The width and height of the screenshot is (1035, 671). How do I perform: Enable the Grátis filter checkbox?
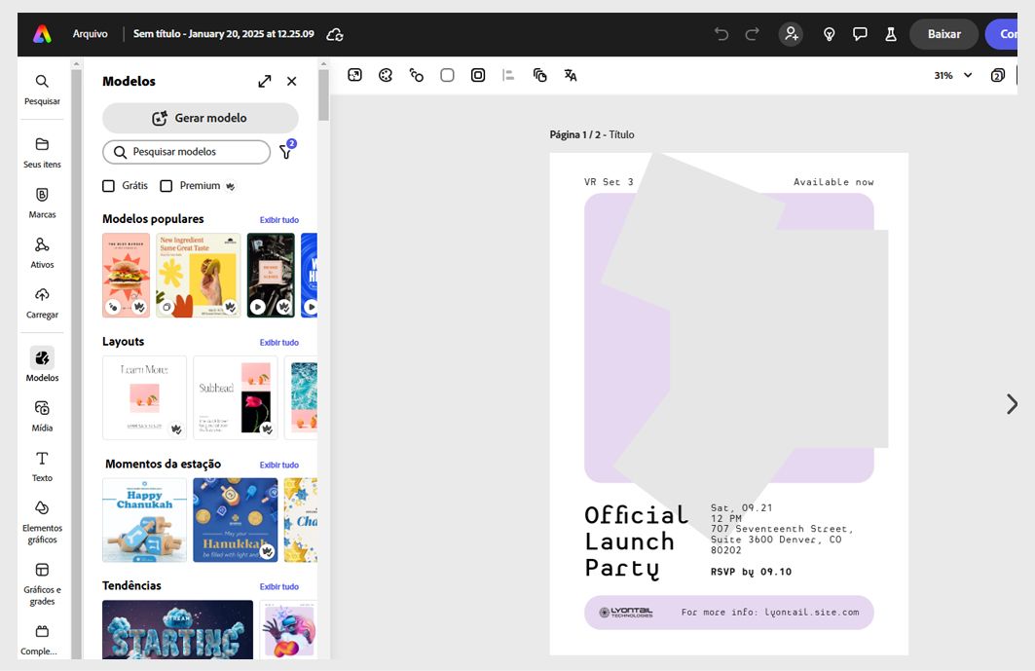pos(110,185)
